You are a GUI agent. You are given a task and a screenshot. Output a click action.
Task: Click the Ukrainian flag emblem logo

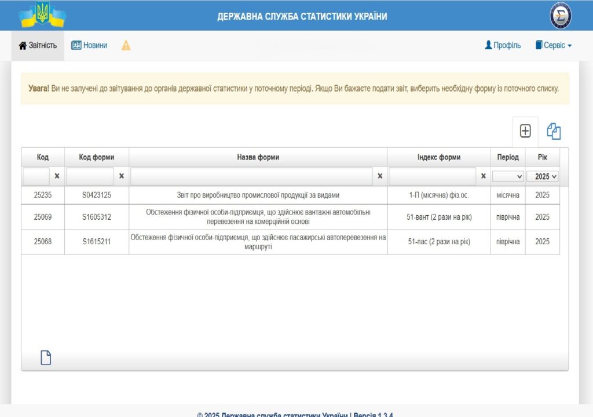(42, 15)
